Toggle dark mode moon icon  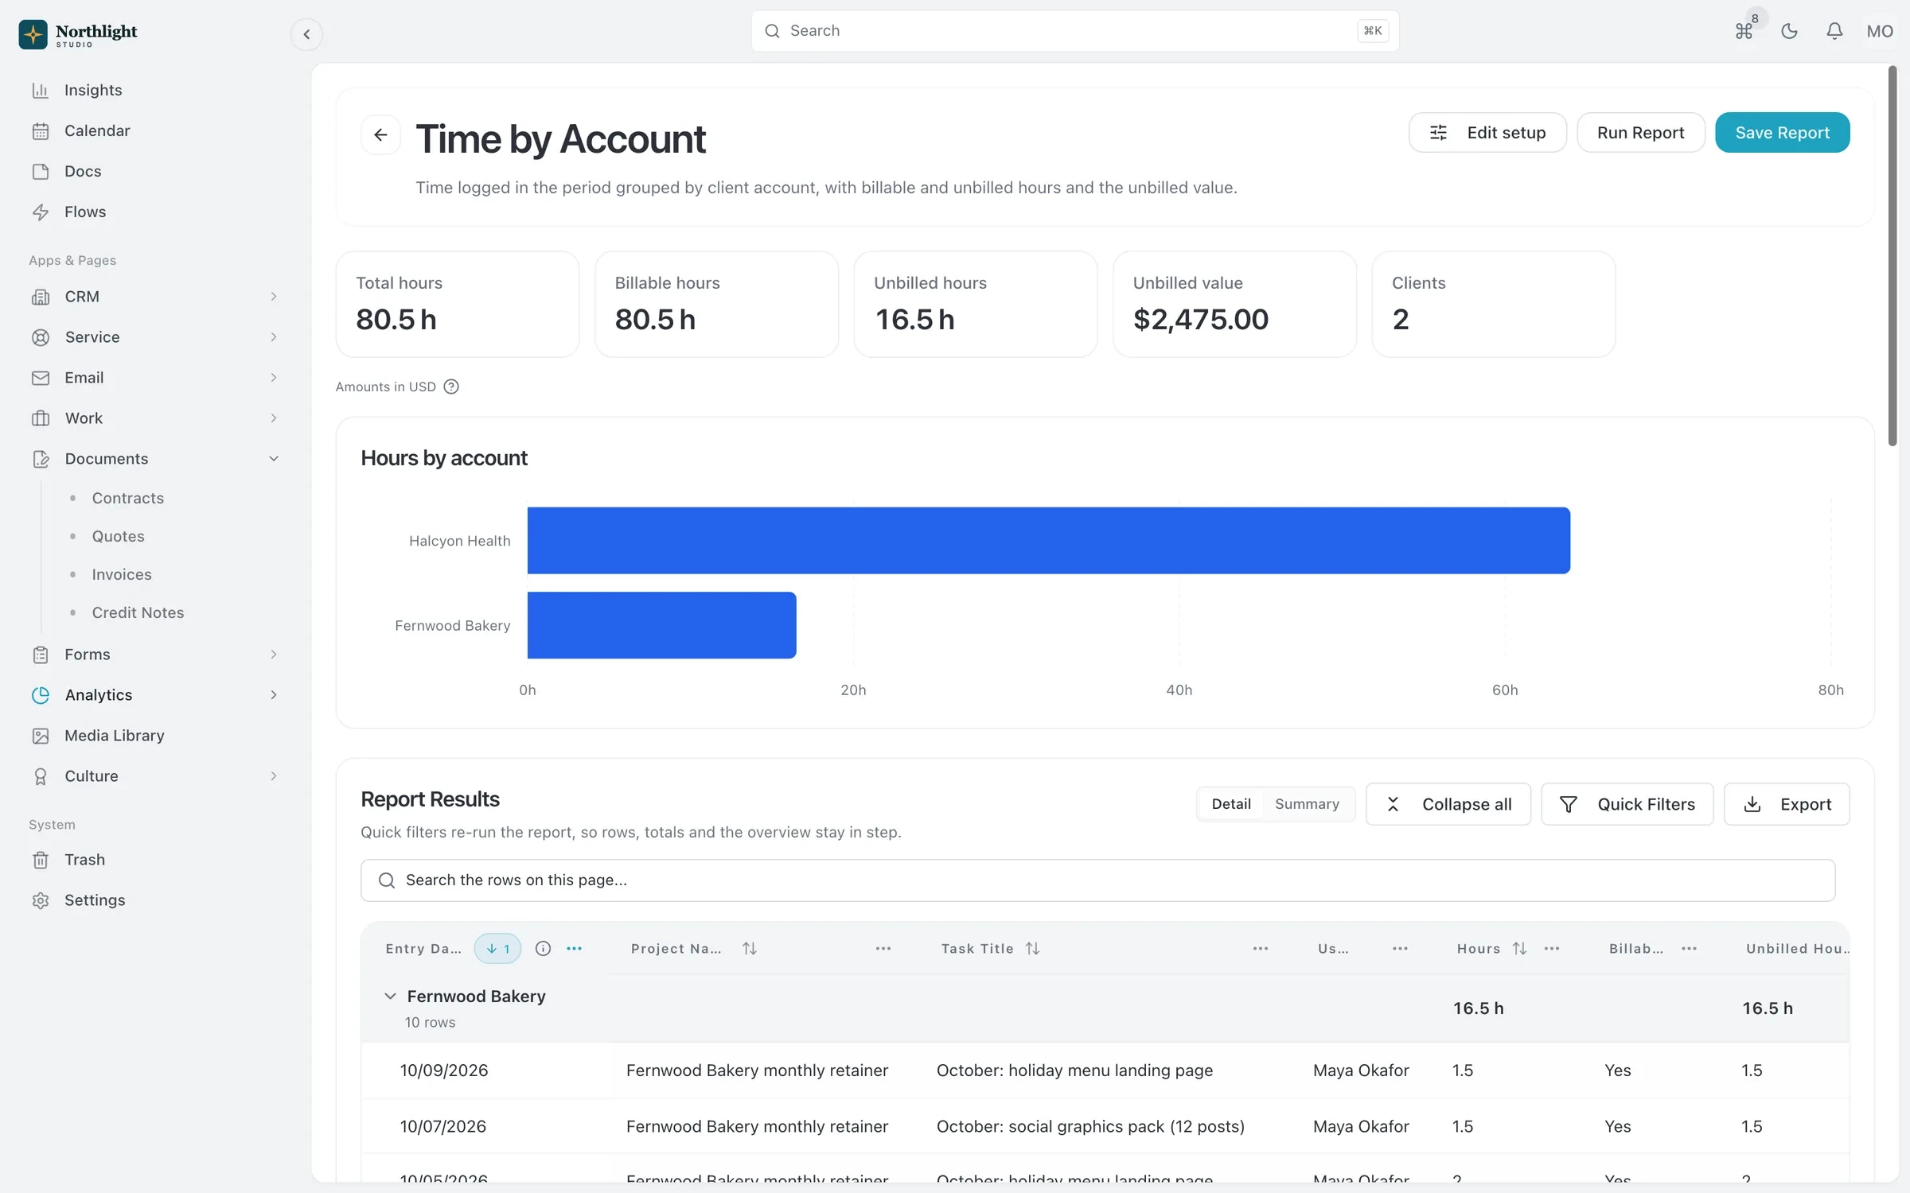point(1789,31)
